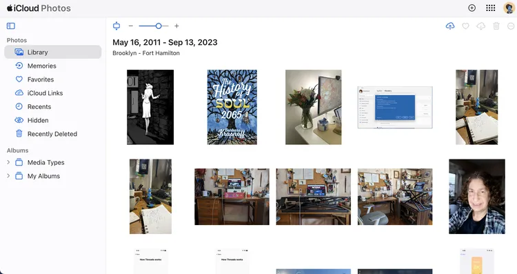Toggle the sidebar panel icon
Viewport: 517px width, 274px height.
coord(11,26)
